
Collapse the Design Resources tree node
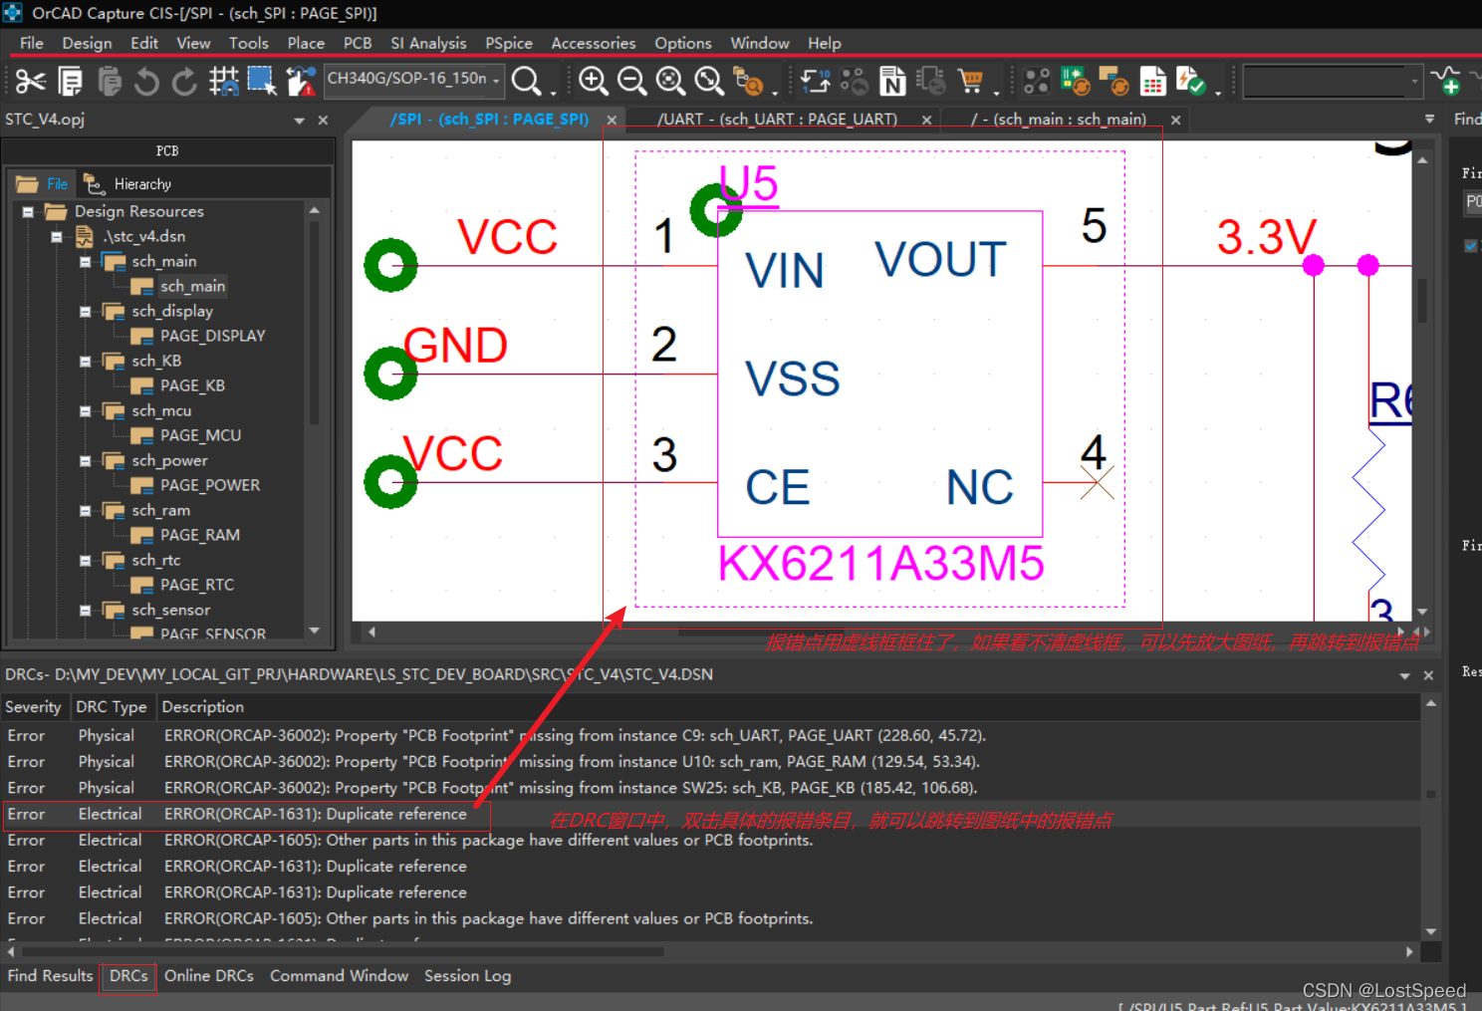coord(28,212)
